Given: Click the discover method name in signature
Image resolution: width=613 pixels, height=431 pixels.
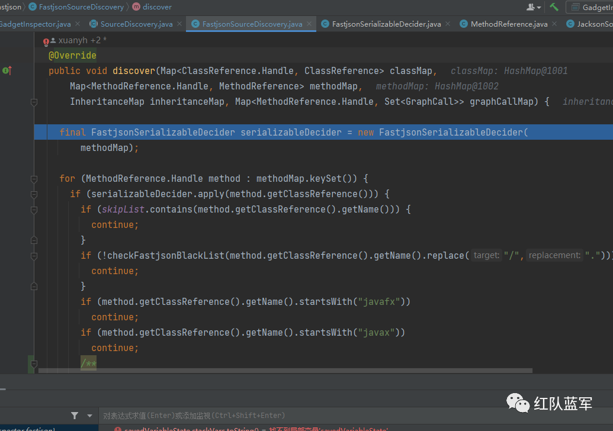Looking at the screenshot, I should pyautogui.click(x=134, y=70).
